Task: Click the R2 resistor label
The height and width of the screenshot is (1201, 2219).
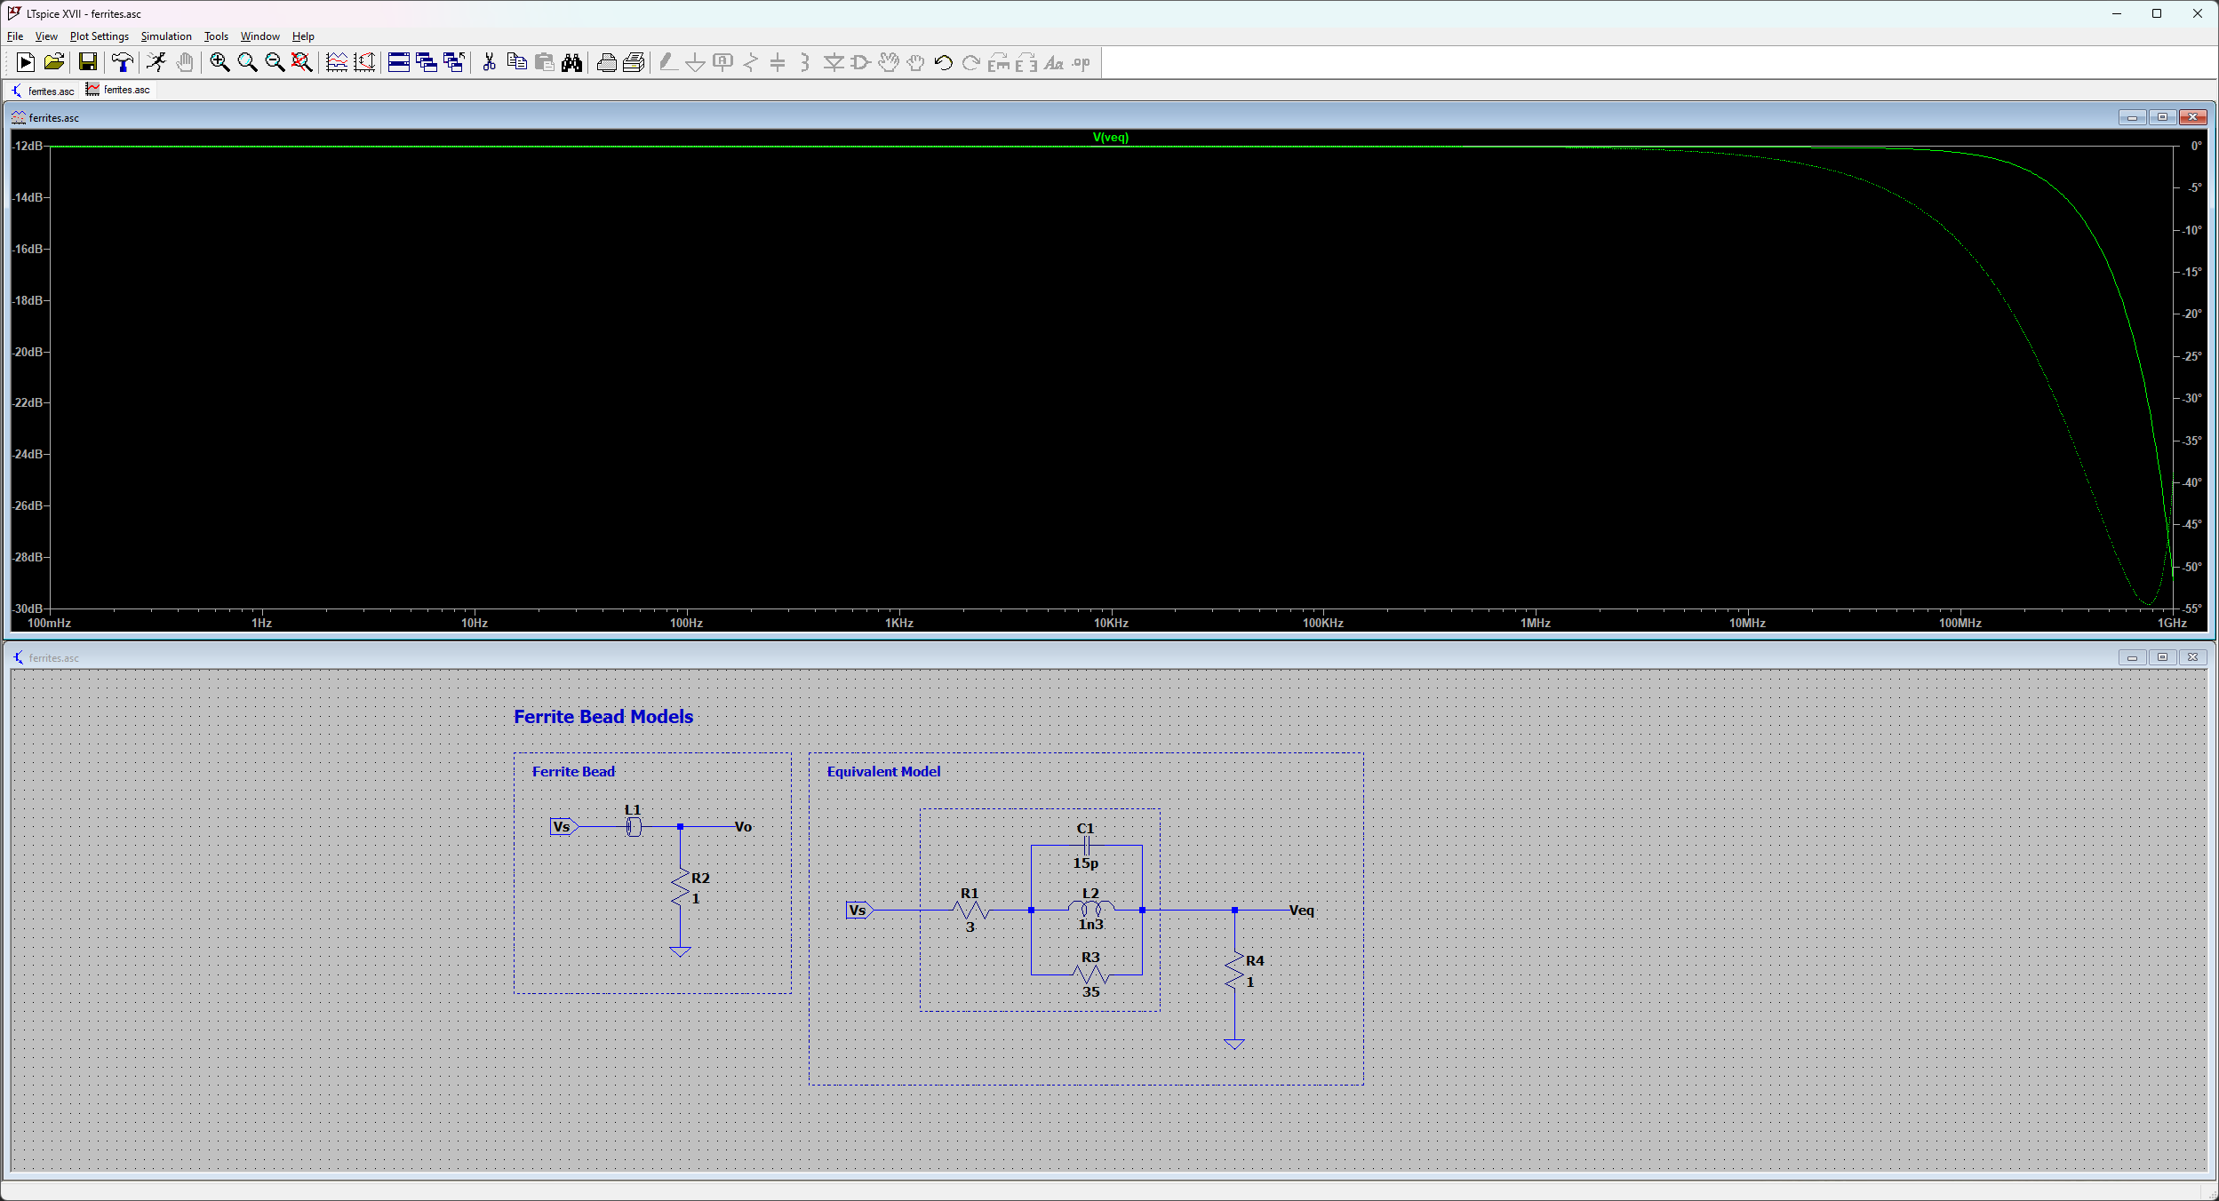Action: coord(700,879)
